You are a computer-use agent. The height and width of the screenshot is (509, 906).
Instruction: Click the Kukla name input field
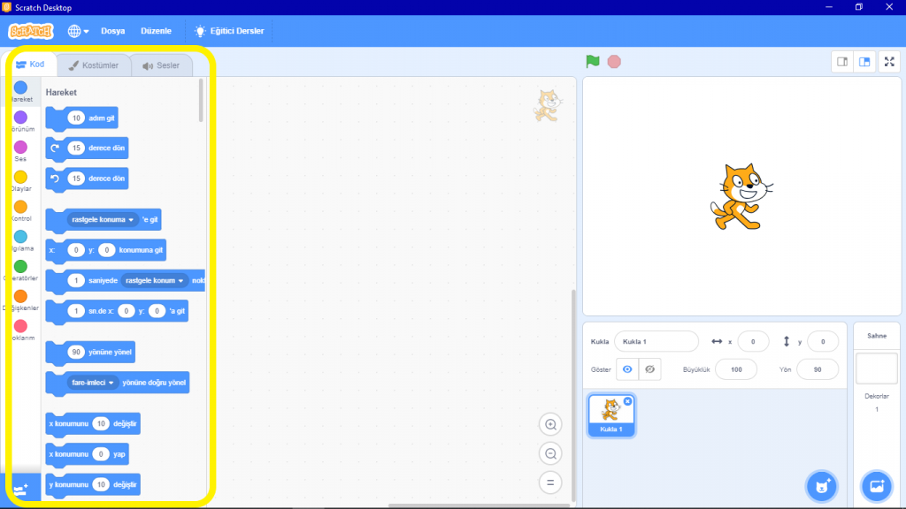pos(656,342)
